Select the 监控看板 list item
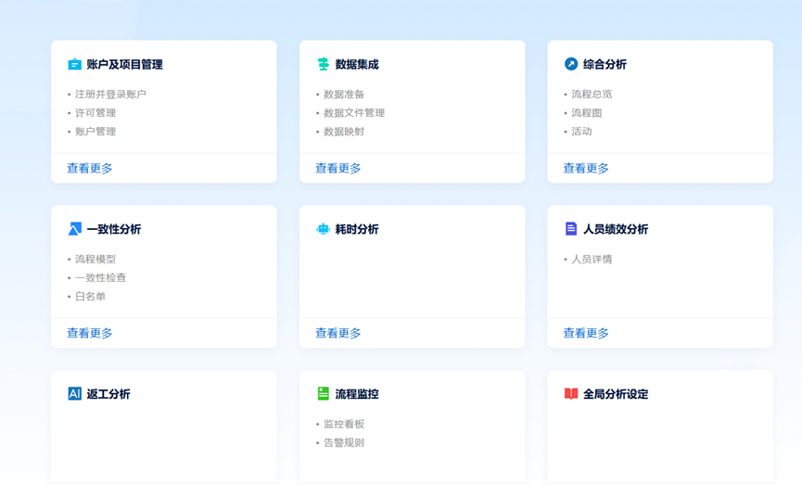 click(344, 424)
